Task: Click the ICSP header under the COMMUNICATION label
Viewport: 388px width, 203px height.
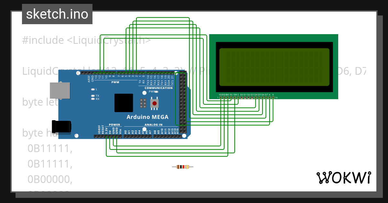Action: click(143, 102)
